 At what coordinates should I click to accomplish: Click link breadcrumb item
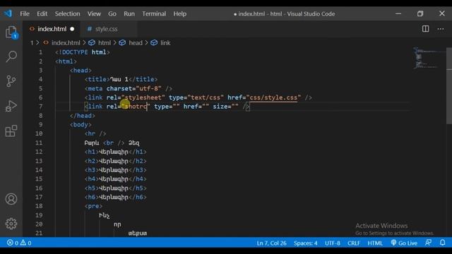click(165, 42)
